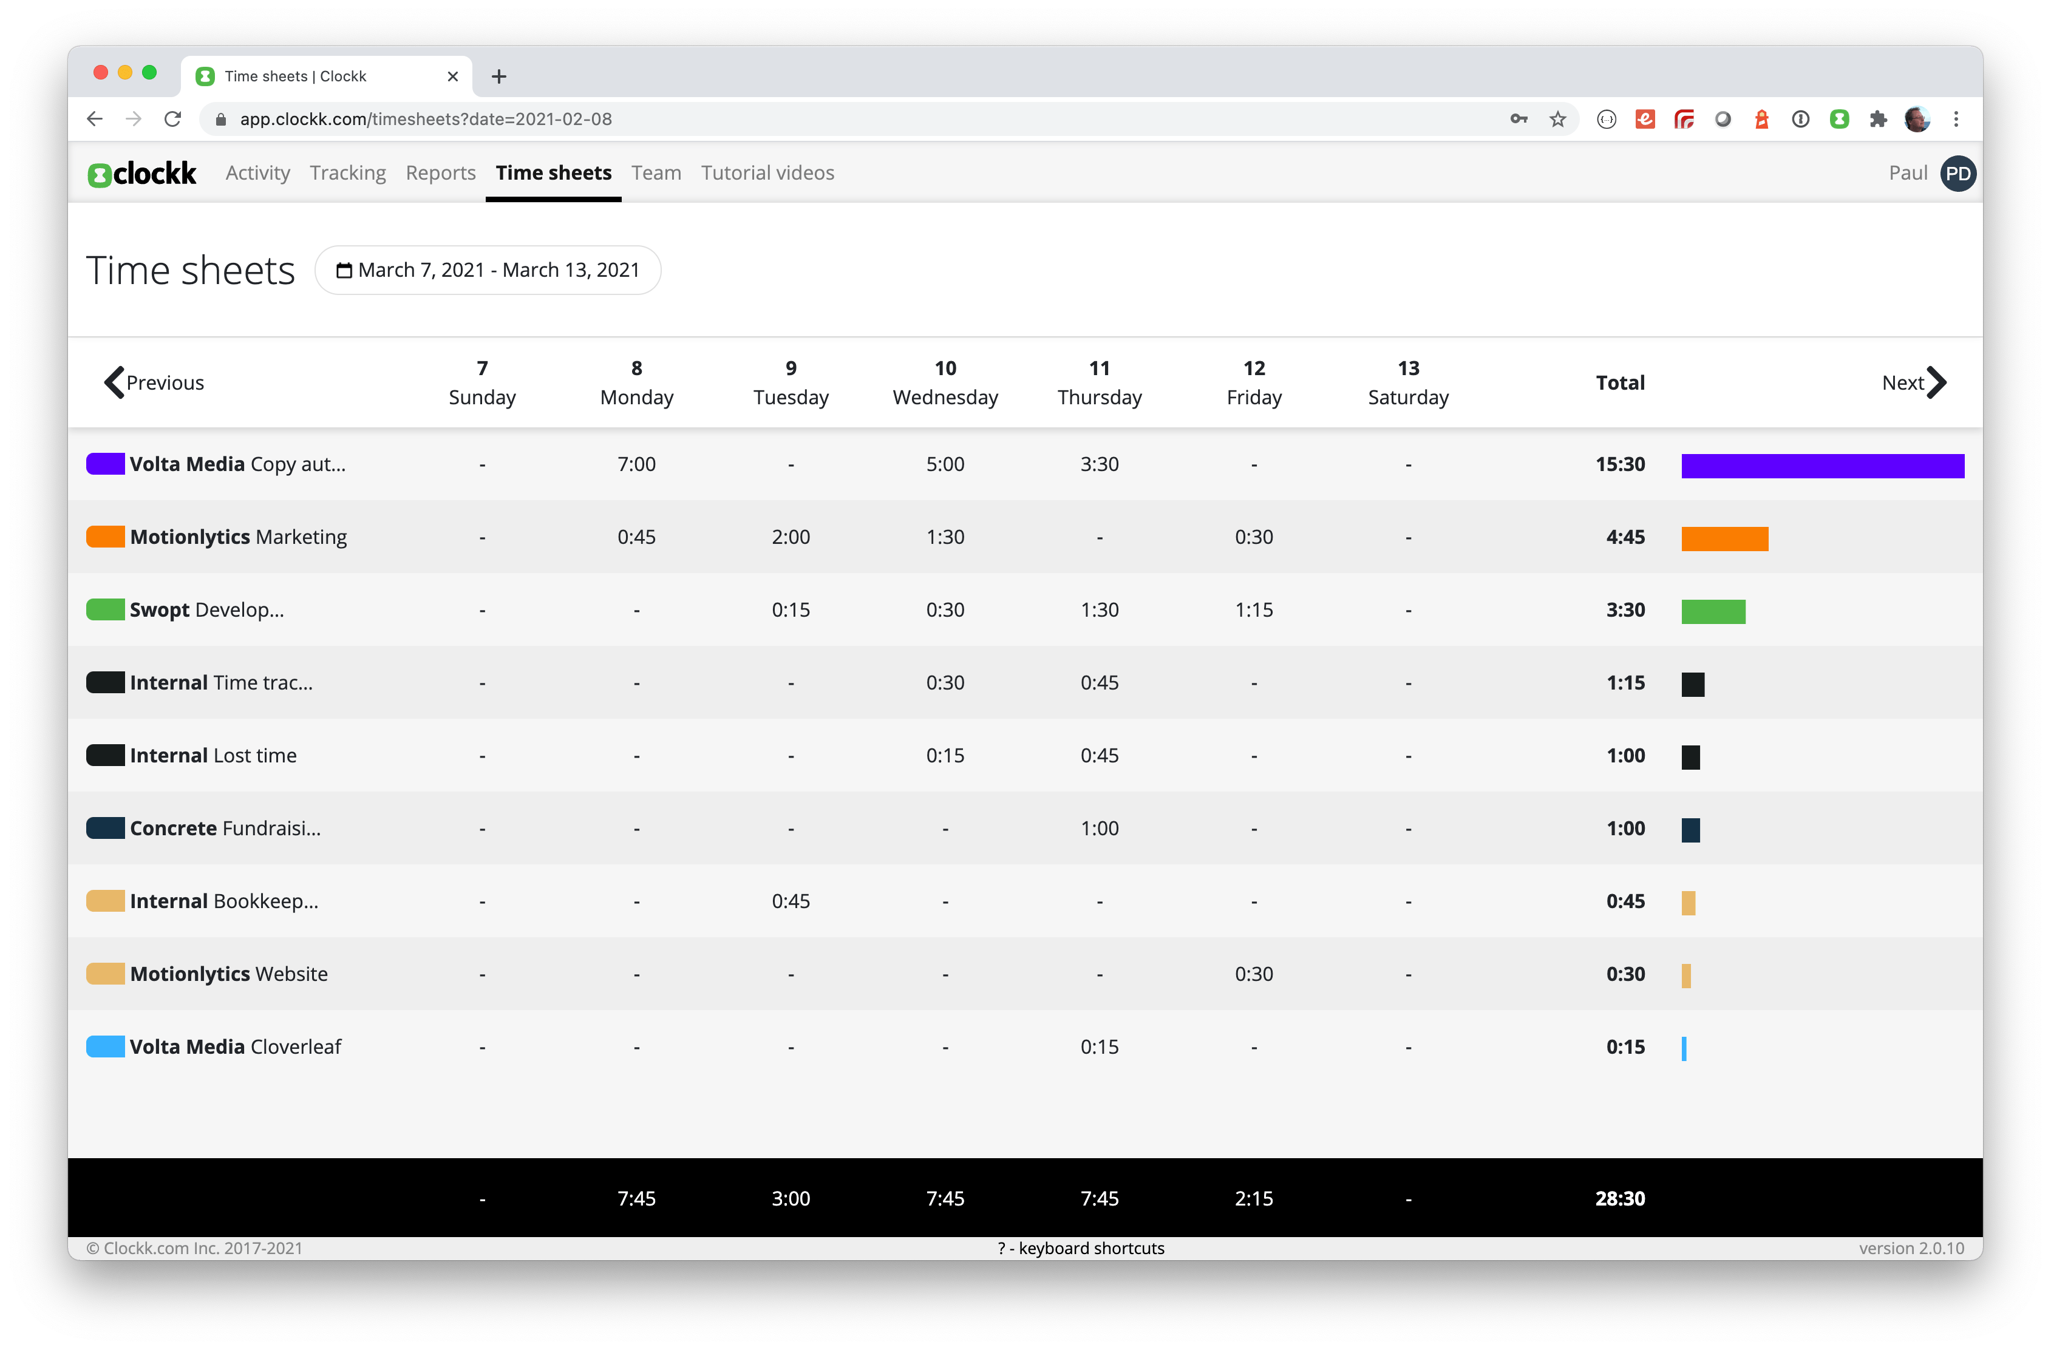Go to the Tracking section

tap(348, 173)
